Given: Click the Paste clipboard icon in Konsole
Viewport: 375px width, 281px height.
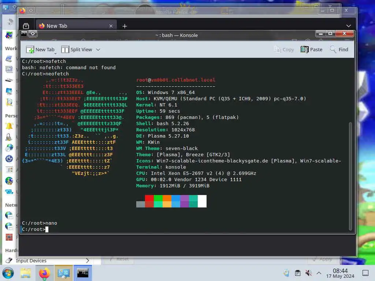Looking at the screenshot, I should tap(304, 49).
